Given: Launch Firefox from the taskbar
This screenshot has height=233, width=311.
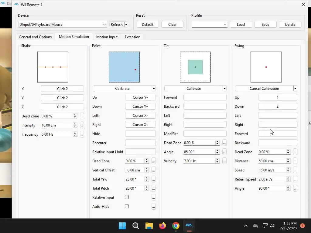Looking at the screenshot, I should [x=162, y=226].
